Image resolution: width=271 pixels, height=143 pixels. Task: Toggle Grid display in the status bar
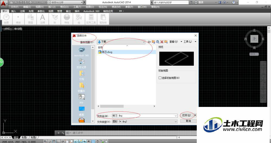click(x=54, y=141)
